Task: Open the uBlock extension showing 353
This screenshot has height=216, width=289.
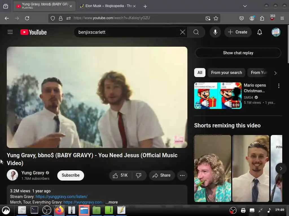Action: [x=272, y=18]
